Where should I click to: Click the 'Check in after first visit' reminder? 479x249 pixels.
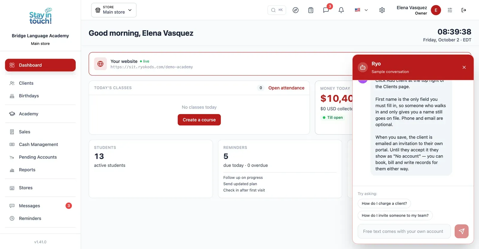tap(244, 190)
